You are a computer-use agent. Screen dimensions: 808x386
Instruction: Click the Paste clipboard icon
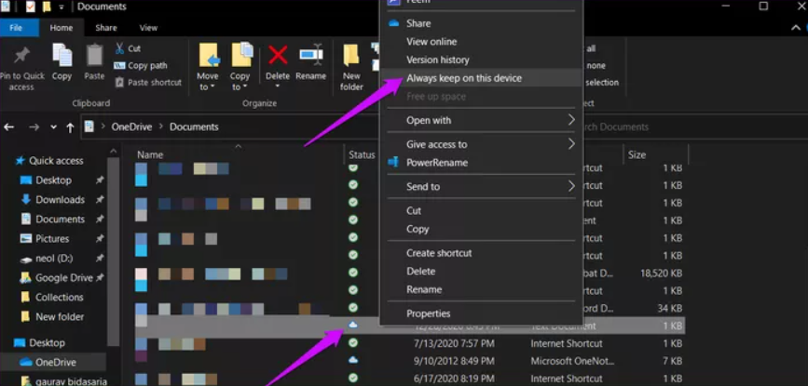[x=94, y=55]
